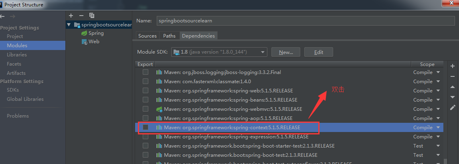Click library icon of spring-context row
This screenshot has width=459, height=164.
point(159,128)
